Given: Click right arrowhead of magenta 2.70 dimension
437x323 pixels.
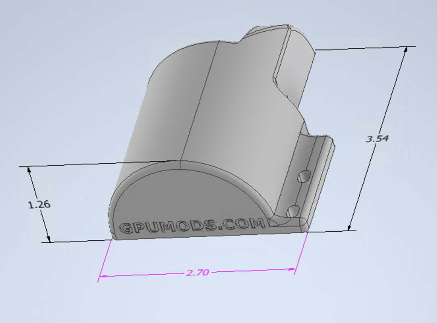Looking at the screenshot, I should click(291, 269).
